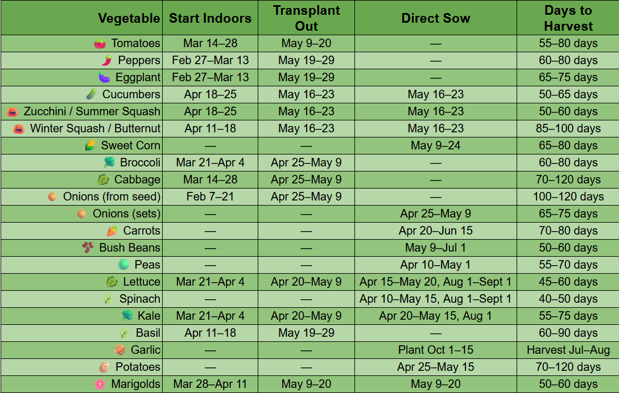Click the pink flower icon beside Marigolds

100,384
